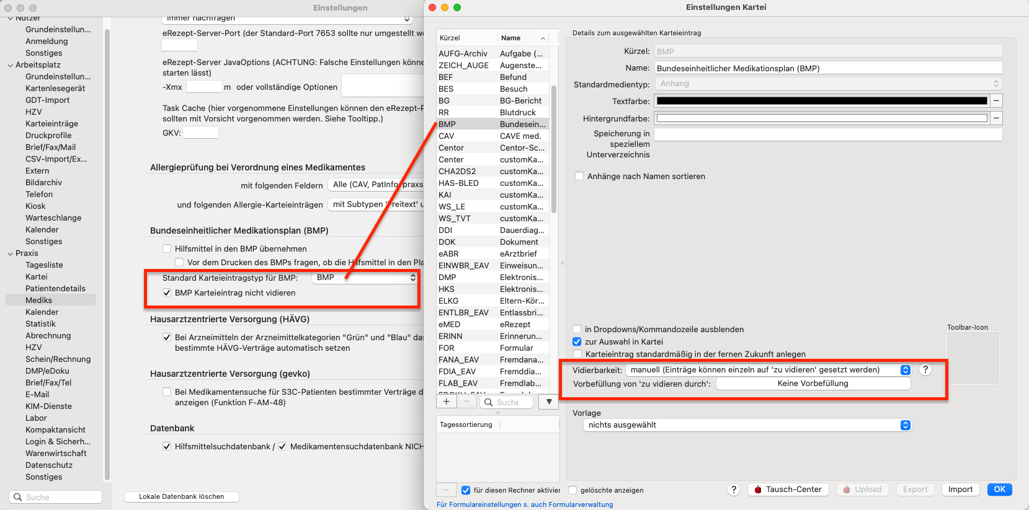Image resolution: width=1029 pixels, height=510 pixels.
Task: Open the Vorlage nichts ausgewählt dropdown
Action: (747, 425)
